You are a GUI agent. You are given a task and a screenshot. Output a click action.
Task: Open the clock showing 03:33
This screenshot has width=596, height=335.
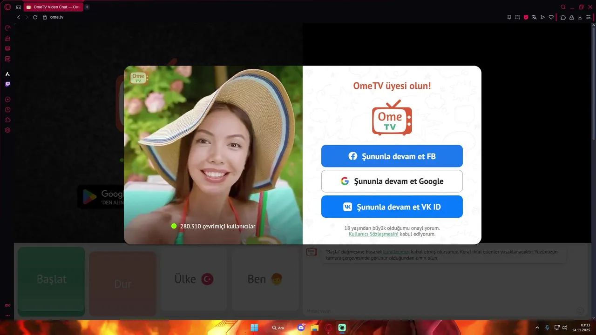[582, 328]
